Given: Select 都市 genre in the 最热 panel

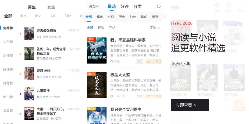Looking at the screenshot, I should pos(100,17).
